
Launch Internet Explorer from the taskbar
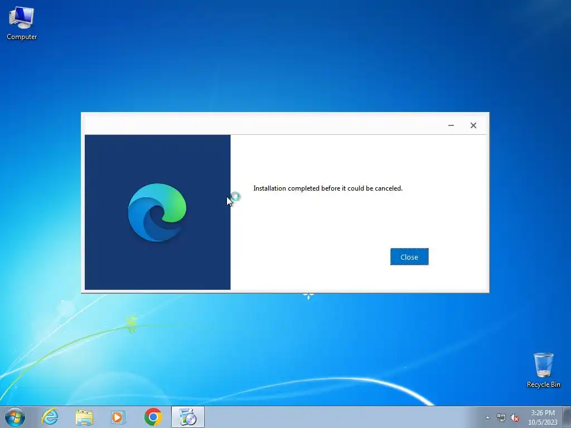click(x=50, y=417)
